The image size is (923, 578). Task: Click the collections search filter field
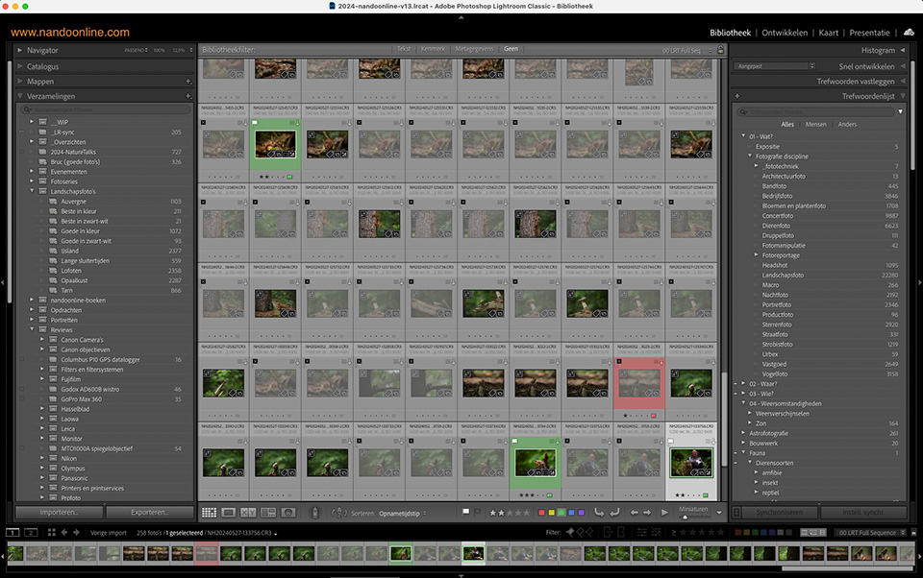click(106, 110)
